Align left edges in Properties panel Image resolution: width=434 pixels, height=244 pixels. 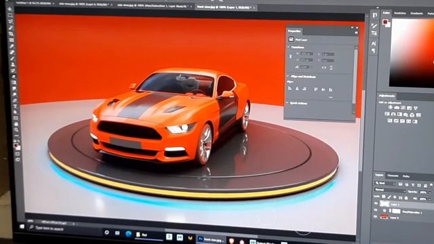[x=290, y=89]
